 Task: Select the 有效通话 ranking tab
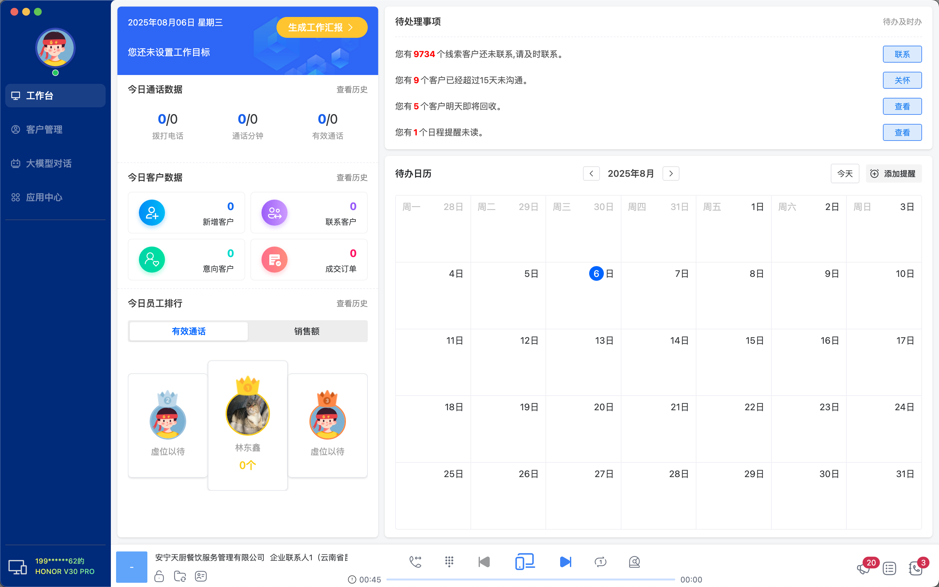pos(188,331)
